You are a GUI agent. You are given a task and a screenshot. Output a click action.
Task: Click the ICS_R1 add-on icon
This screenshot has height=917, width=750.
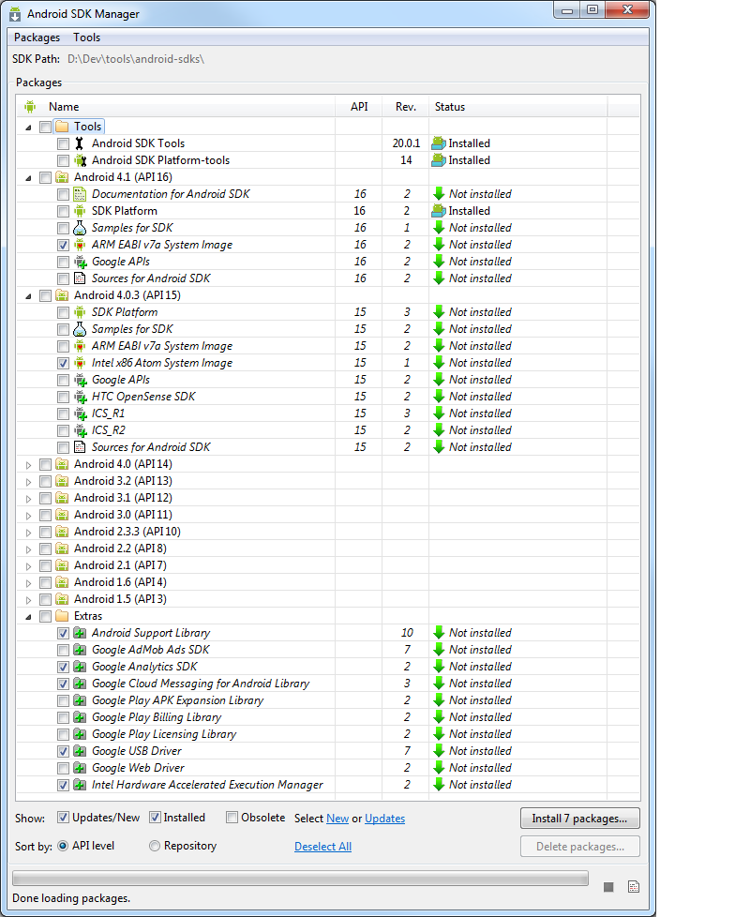80,413
